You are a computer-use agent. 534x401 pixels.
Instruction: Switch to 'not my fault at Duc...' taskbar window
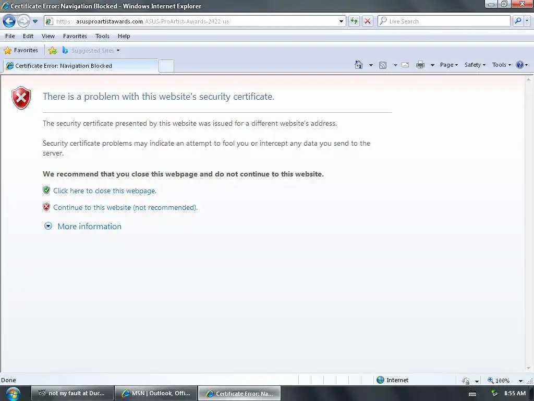(72, 393)
